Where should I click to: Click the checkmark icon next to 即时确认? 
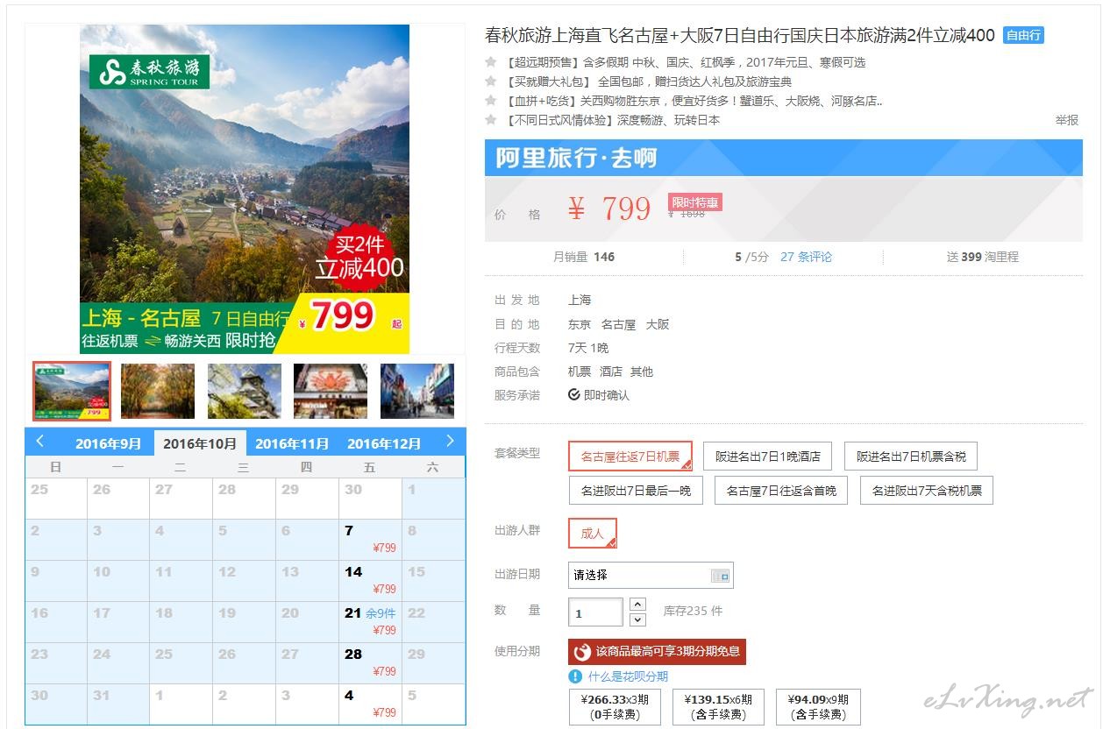point(573,395)
